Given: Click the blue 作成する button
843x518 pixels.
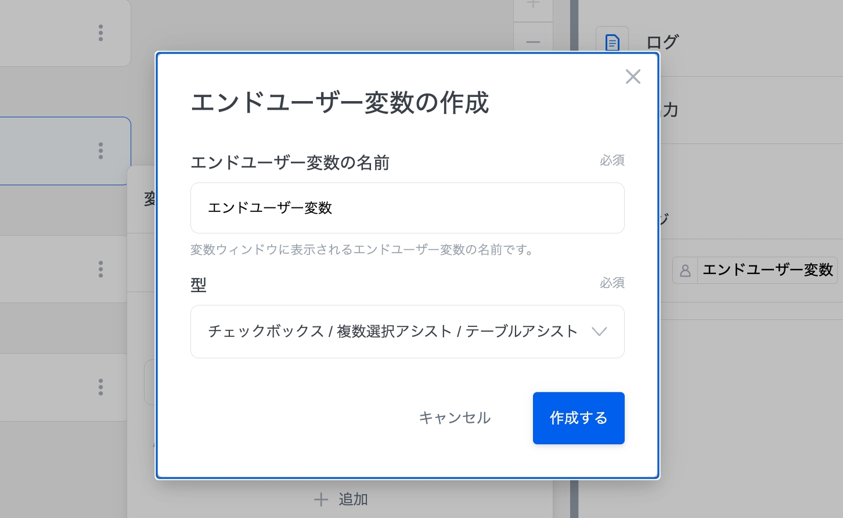Looking at the screenshot, I should click(578, 418).
